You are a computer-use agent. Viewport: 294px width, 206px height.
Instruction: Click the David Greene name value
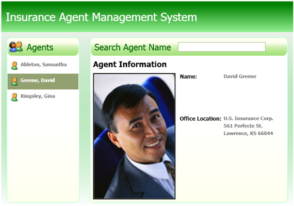click(x=240, y=76)
